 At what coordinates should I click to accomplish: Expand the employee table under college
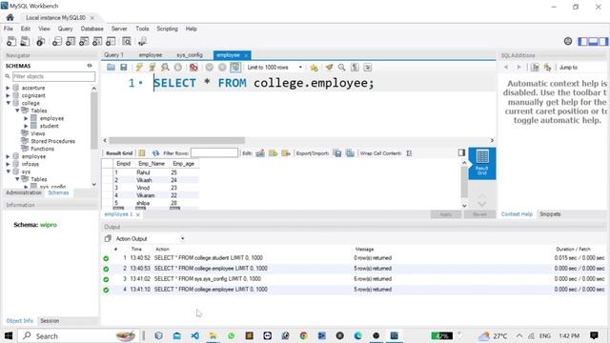point(26,118)
